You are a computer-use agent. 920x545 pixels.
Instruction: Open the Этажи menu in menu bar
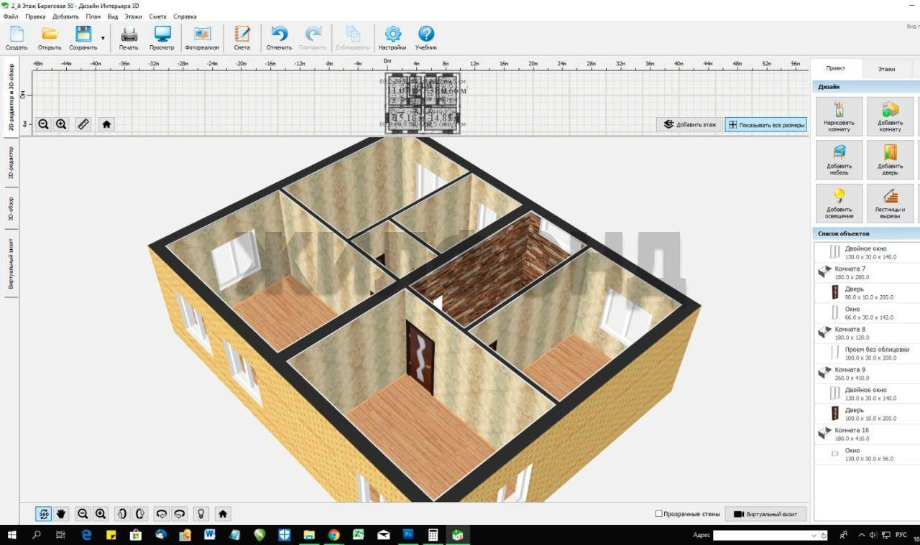[x=133, y=16]
